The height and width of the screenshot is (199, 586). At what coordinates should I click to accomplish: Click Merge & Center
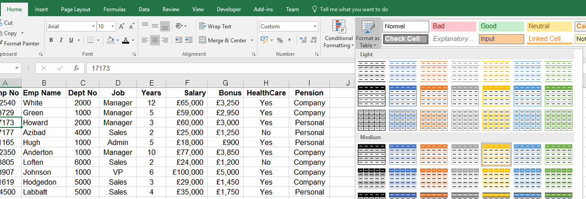[x=223, y=40]
